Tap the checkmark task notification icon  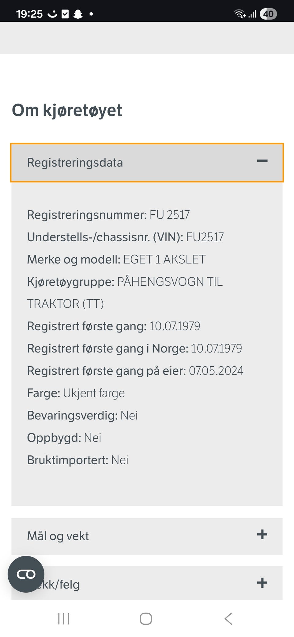[x=65, y=14]
